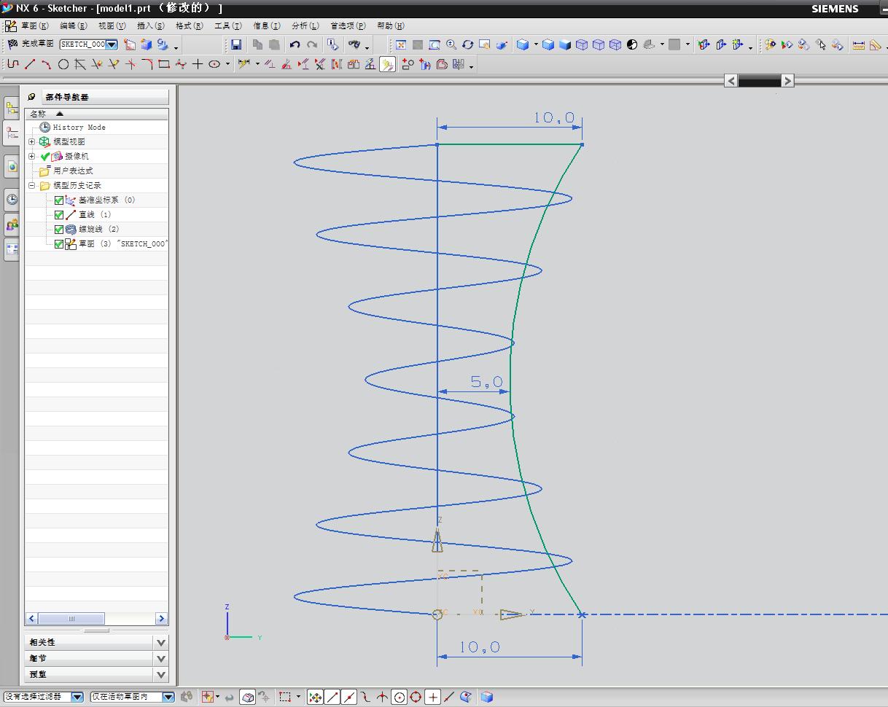This screenshot has height=707, width=888.
Task: Open the 首选项(P) menu
Action: point(348,26)
